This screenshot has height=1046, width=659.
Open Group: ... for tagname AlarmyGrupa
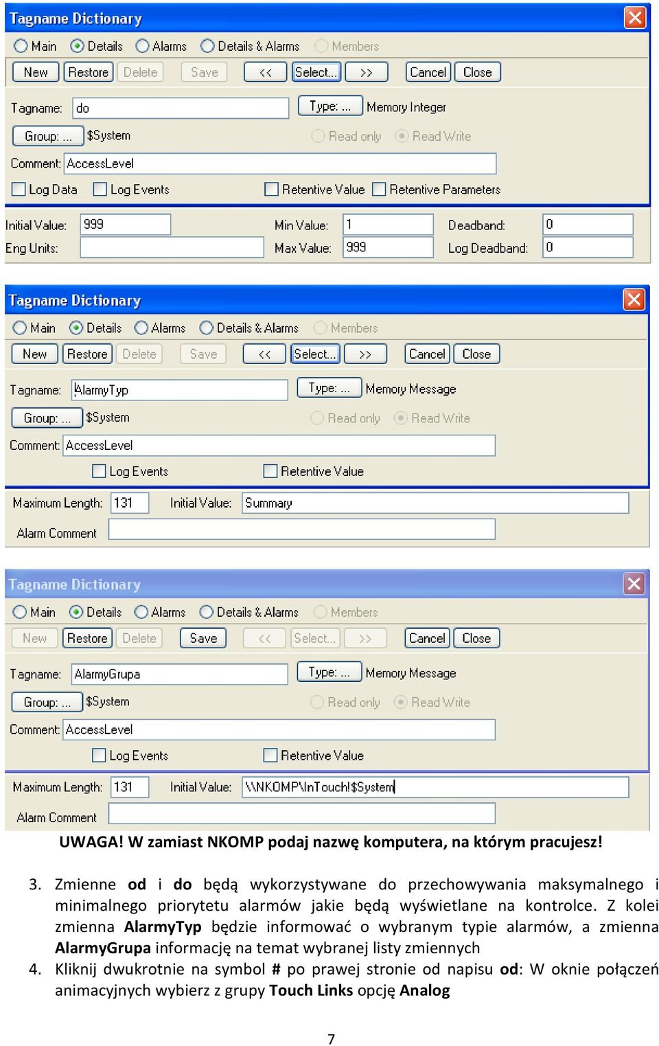click(x=47, y=702)
